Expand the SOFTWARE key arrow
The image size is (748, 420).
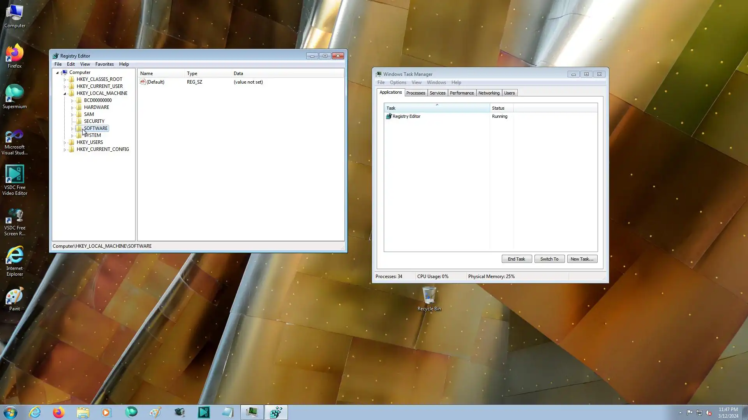[72, 128]
